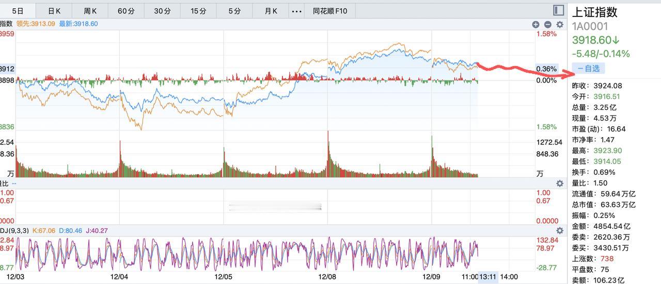Click the 市盈(动): 16.64 row

[x=599, y=129]
